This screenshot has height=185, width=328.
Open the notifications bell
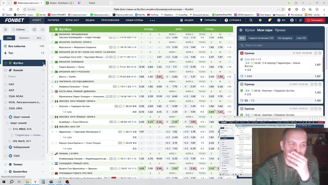click(270, 20)
